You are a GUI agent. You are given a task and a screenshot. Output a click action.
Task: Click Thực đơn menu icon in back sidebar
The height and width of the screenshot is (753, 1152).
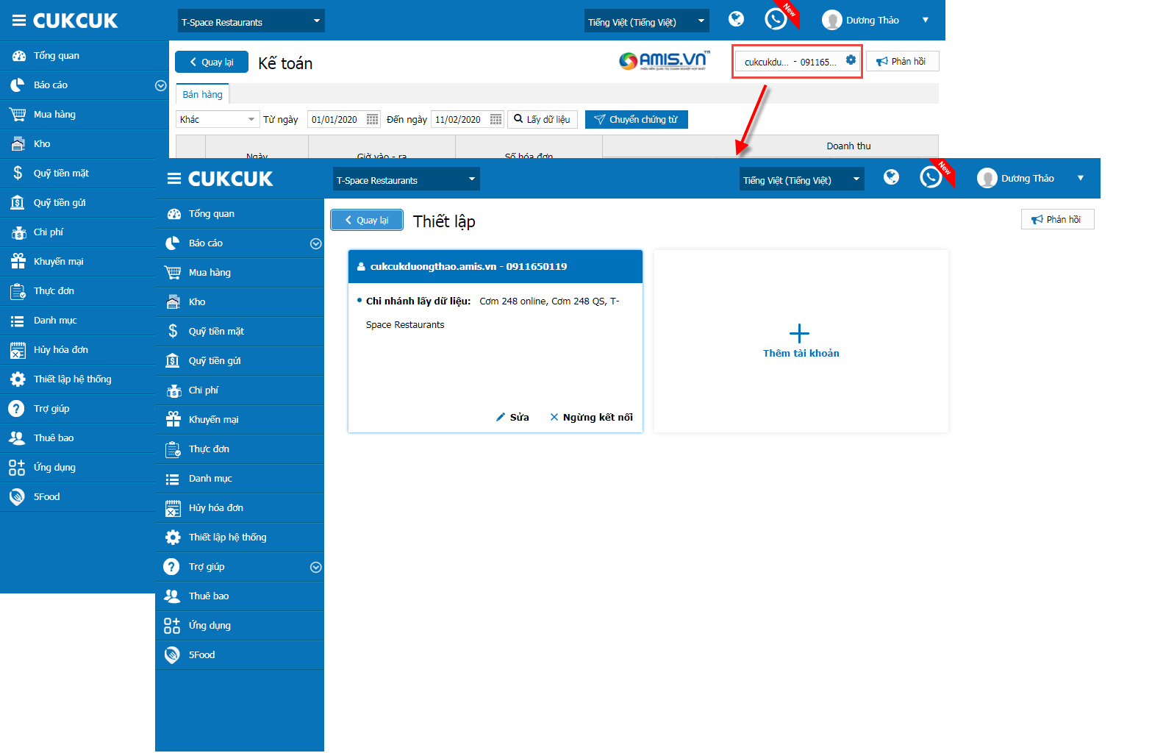[x=18, y=291]
